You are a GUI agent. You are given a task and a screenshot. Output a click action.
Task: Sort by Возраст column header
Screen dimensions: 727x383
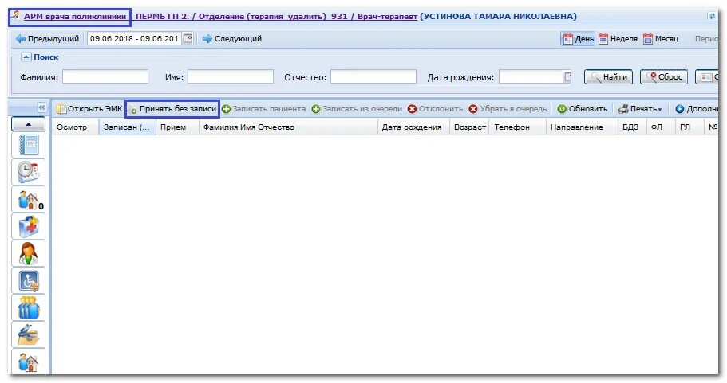[470, 127]
